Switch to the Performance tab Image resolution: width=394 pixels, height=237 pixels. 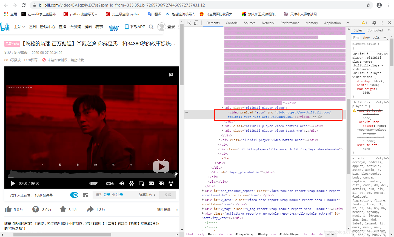(x=290, y=23)
